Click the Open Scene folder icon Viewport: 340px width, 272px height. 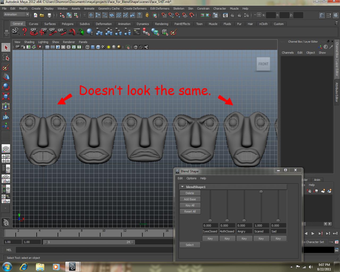42,15
